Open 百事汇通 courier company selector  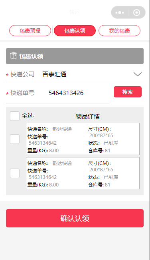[x=54, y=74]
